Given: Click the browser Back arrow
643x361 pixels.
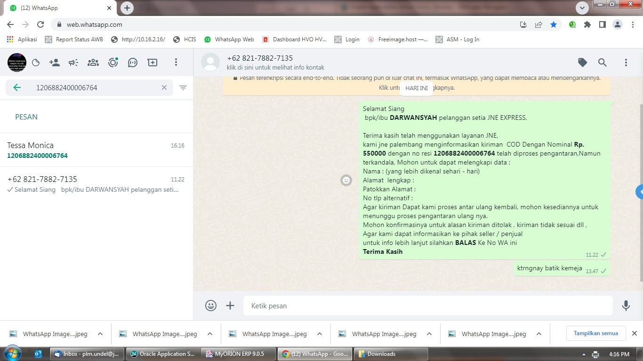Looking at the screenshot, I should point(10,24).
